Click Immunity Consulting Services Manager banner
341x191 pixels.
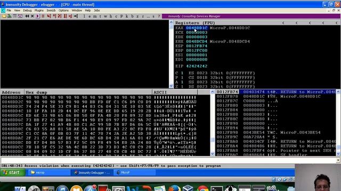(251, 16)
